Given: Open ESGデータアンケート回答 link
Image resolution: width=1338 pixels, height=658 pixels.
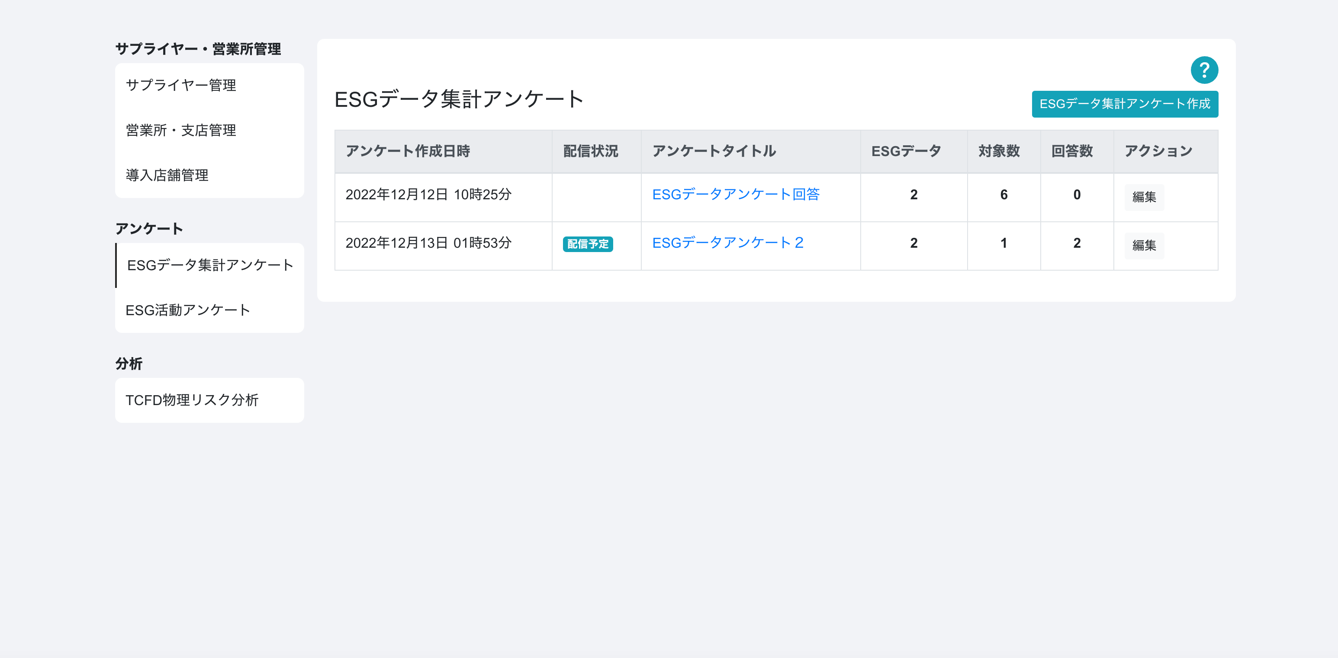Looking at the screenshot, I should click(x=736, y=195).
